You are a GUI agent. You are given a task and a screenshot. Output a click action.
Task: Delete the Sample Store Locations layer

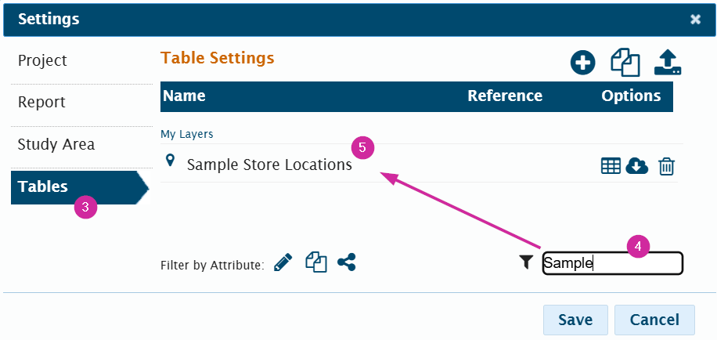coord(666,166)
